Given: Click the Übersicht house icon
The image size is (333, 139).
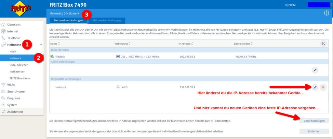Looking at the screenshot, I should [3, 25].
